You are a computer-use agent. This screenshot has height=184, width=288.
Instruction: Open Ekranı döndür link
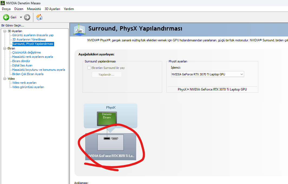21,61
